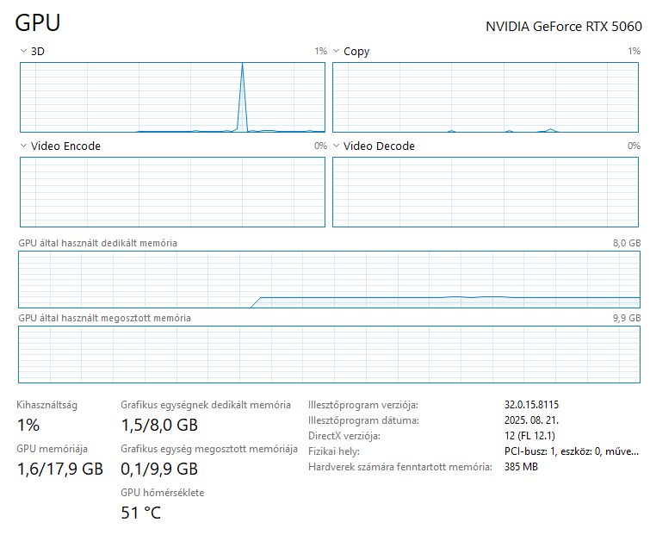
Task: Select the Video Encode graph area
Action: [x=172, y=192]
